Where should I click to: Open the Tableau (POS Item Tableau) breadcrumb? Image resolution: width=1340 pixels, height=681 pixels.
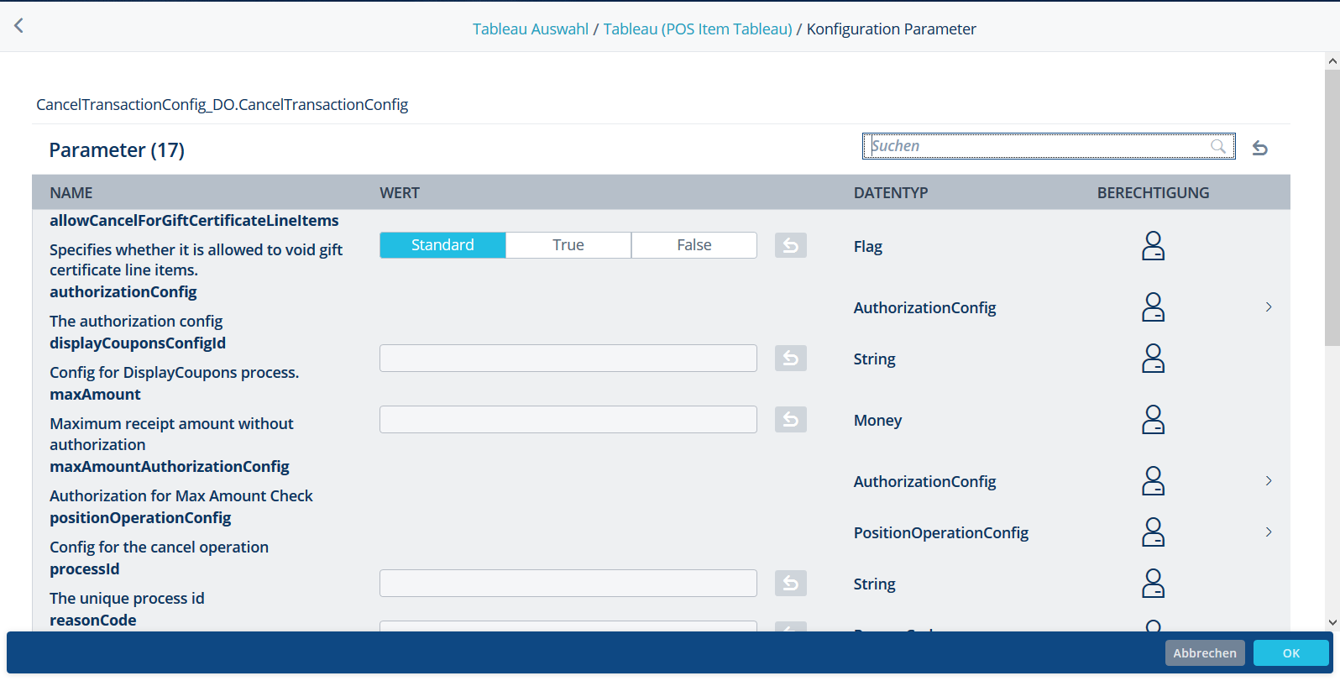(x=698, y=29)
